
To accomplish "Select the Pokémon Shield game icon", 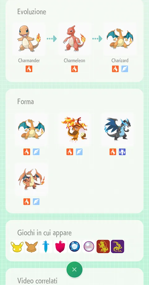I will tap(60, 247).
